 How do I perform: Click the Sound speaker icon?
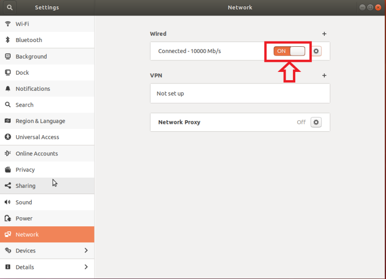click(8, 202)
